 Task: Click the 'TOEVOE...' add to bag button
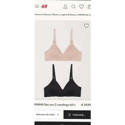point(77,115)
